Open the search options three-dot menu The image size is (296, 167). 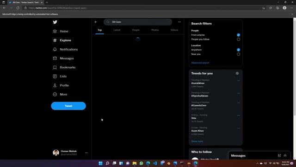[x=179, y=22]
